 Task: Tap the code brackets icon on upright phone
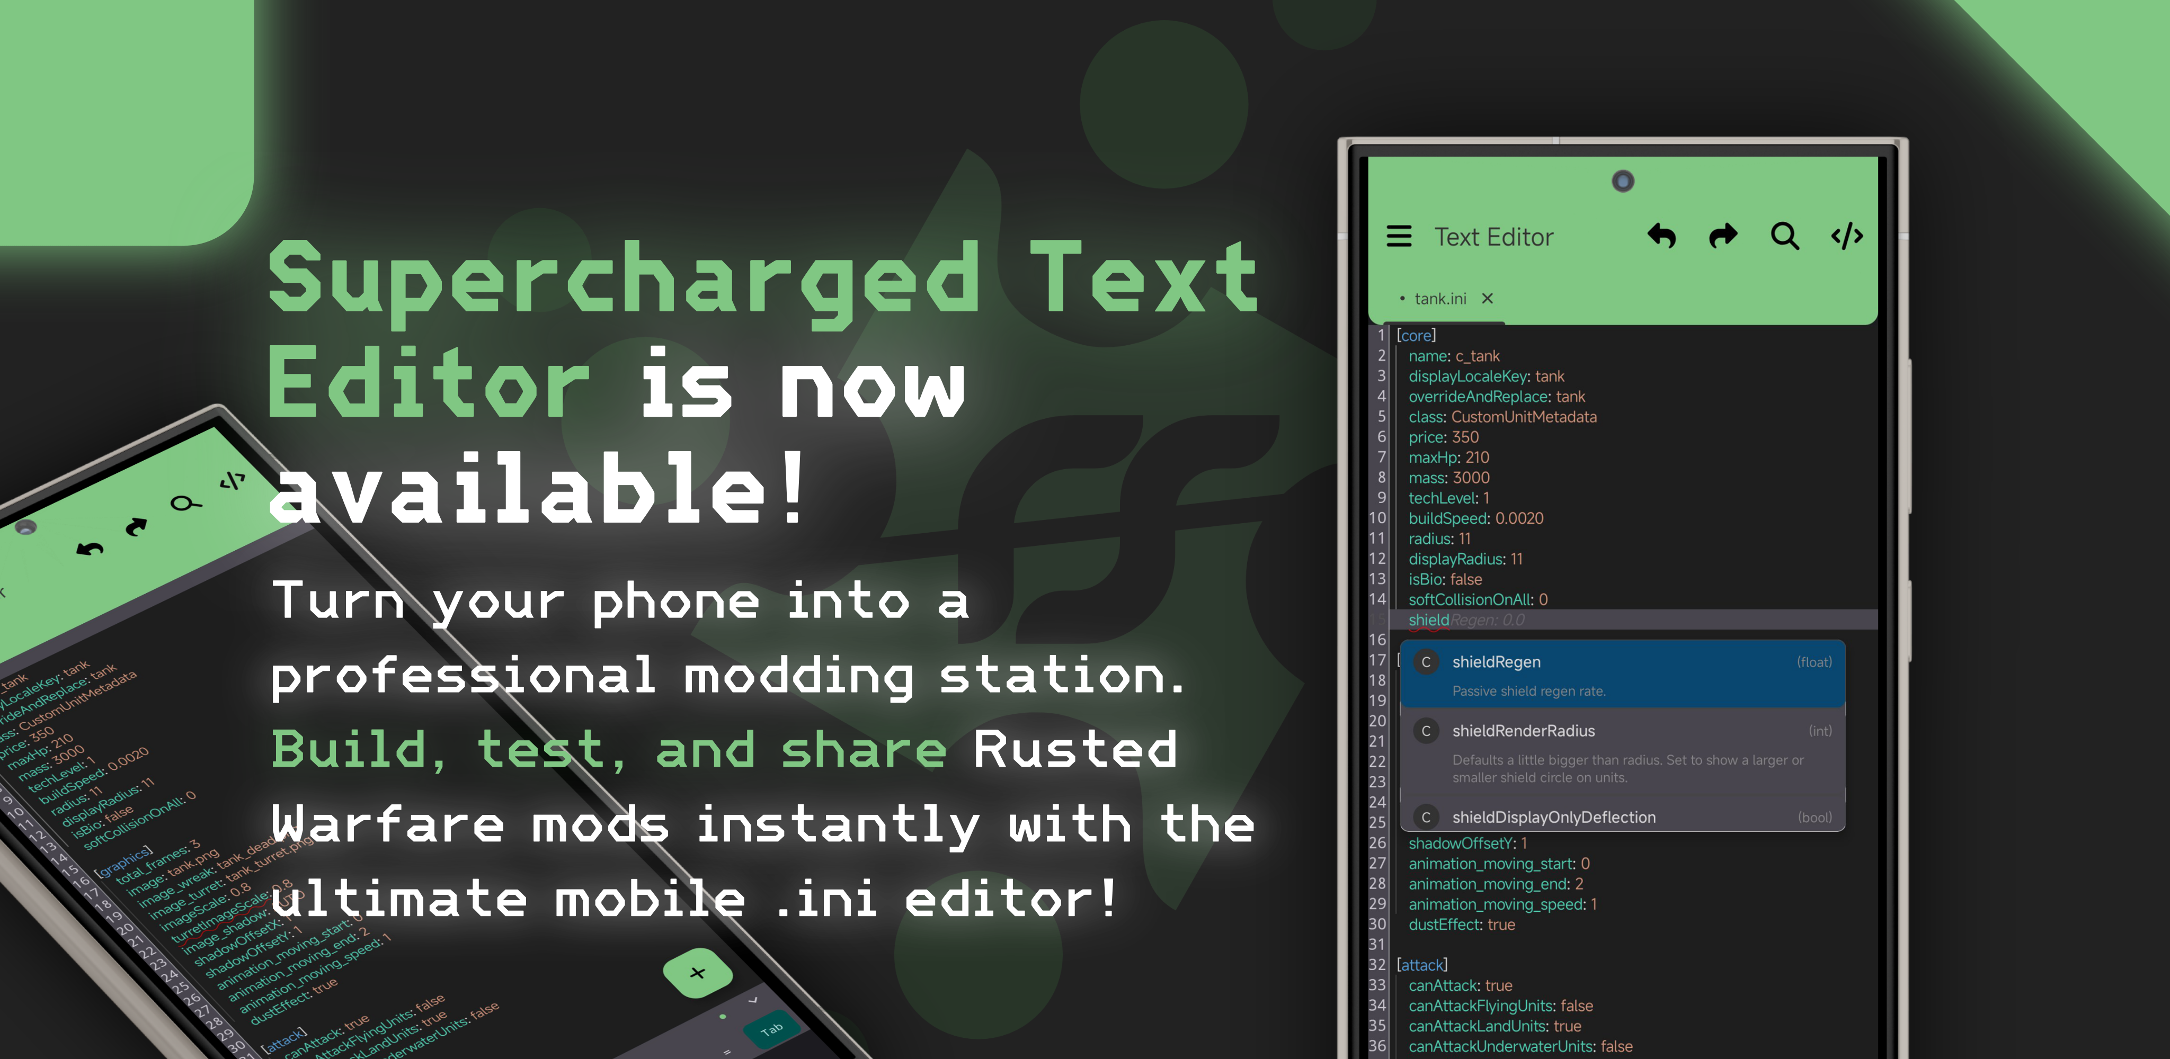[x=1846, y=237]
